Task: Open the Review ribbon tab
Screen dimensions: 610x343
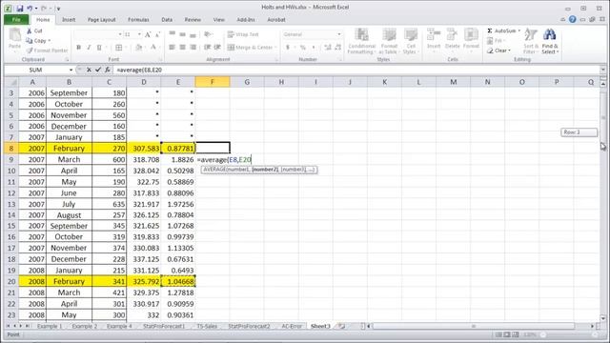Action: pyautogui.click(x=193, y=19)
